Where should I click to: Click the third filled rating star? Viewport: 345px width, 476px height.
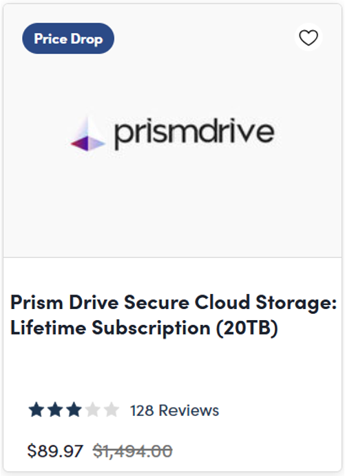(x=74, y=410)
